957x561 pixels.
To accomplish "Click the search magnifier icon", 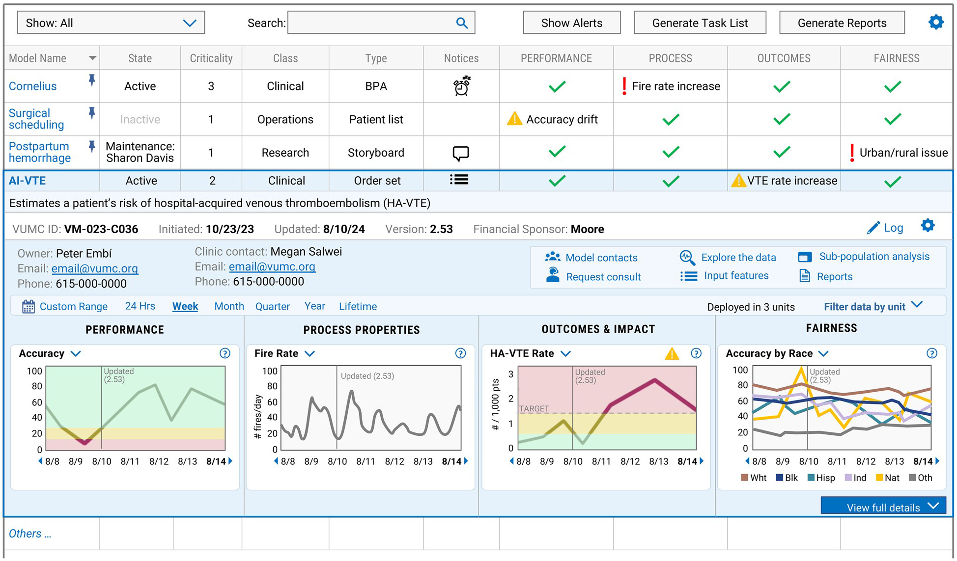I will pyautogui.click(x=461, y=23).
